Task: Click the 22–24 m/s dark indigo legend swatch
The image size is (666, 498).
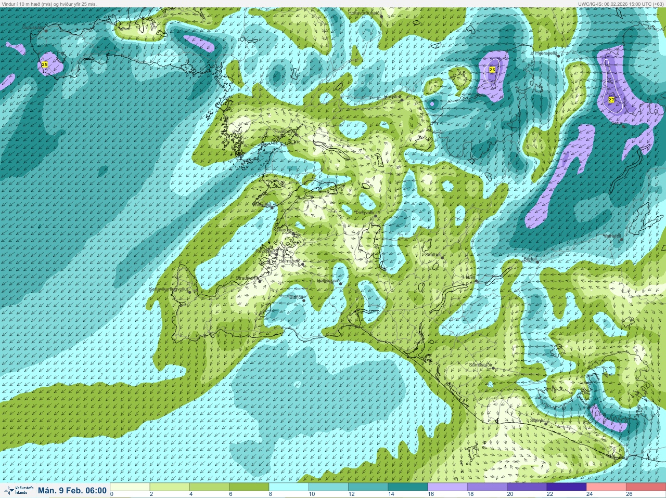Action: click(566, 487)
